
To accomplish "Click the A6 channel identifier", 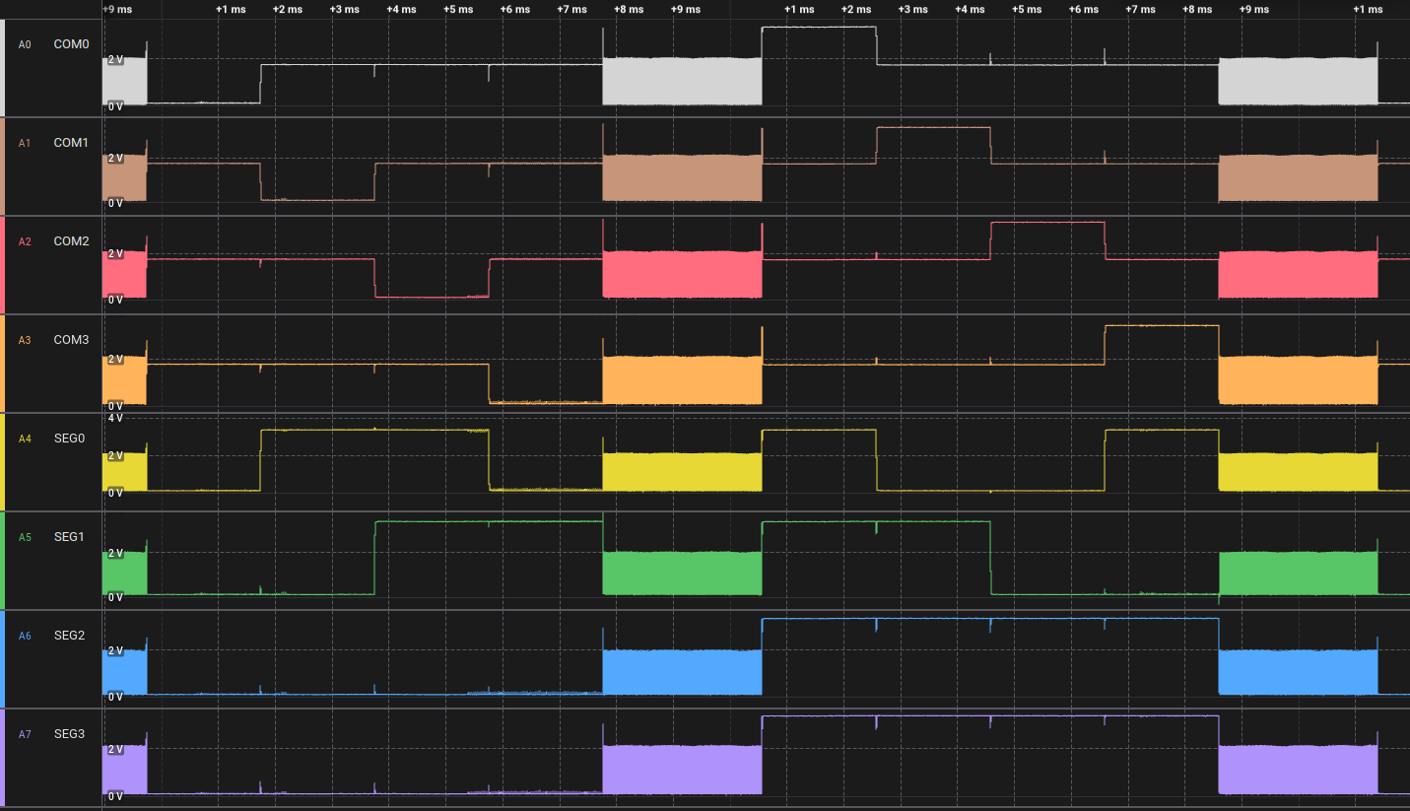I will [x=25, y=636].
